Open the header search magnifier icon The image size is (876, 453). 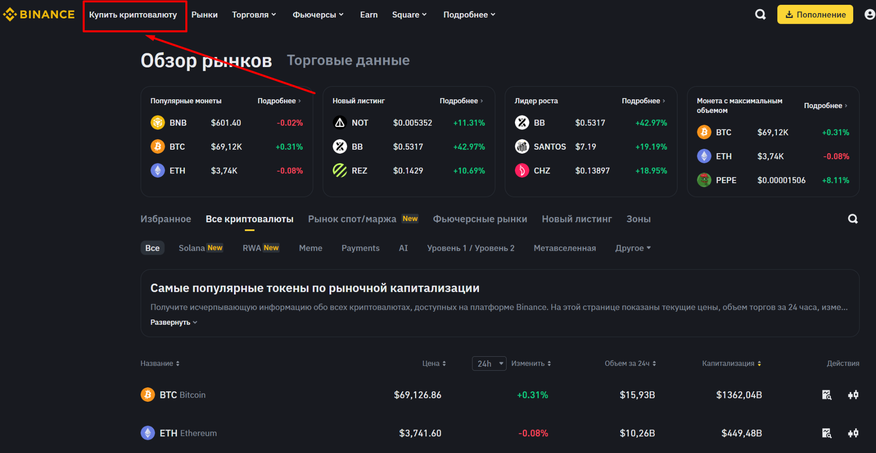point(760,14)
